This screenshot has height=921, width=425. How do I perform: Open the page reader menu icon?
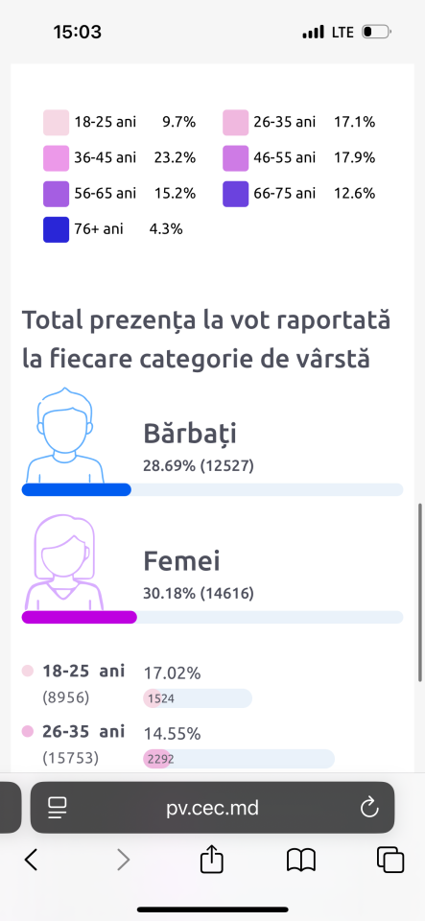(58, 808)
